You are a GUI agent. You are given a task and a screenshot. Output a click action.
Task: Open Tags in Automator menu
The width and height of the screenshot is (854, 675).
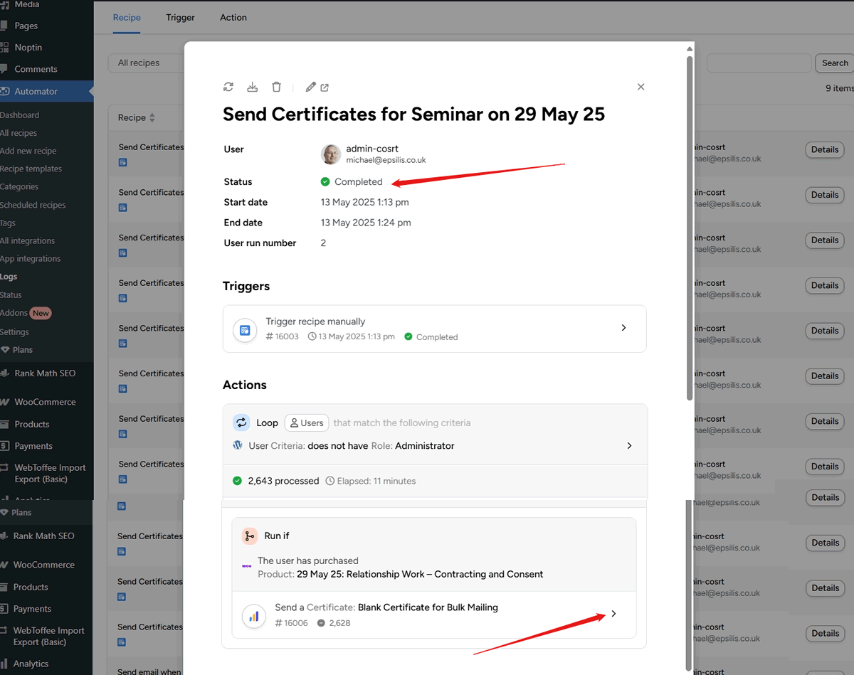[x=8, y=223]
